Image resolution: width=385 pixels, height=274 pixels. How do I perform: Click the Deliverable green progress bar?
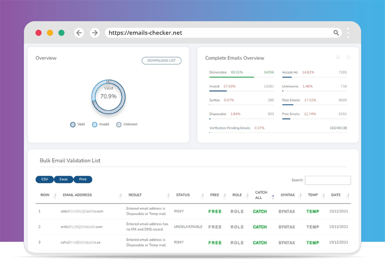click(x=231, y=77)
